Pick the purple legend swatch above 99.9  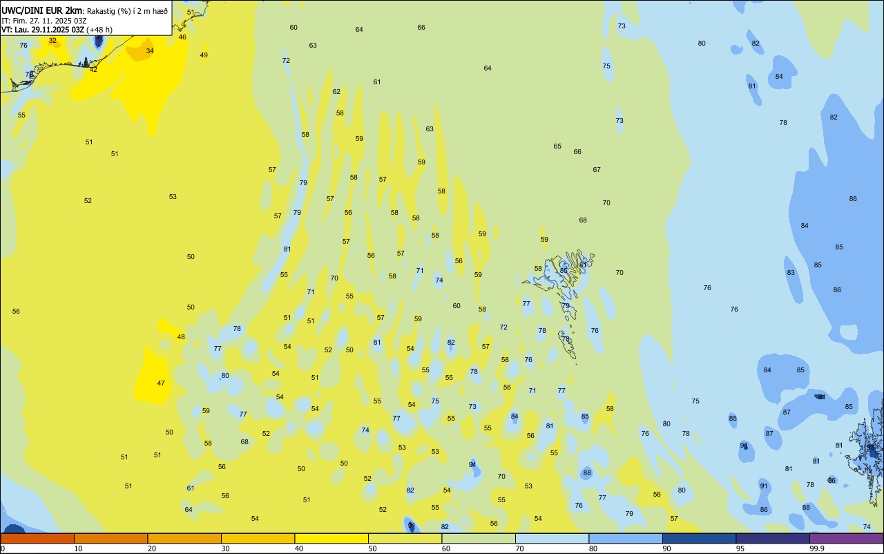(x=846, y=538)
